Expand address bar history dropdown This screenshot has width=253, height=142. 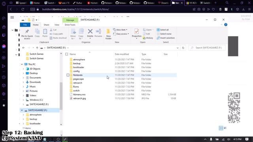177,48
